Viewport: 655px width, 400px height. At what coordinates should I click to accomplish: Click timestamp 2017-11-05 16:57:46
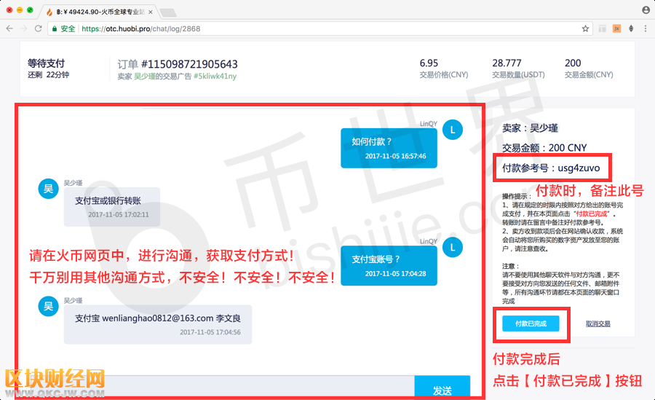396,156
